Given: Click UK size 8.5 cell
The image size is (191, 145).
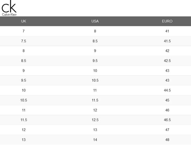Looking at the screenshot, I should (x=24, y=61).
